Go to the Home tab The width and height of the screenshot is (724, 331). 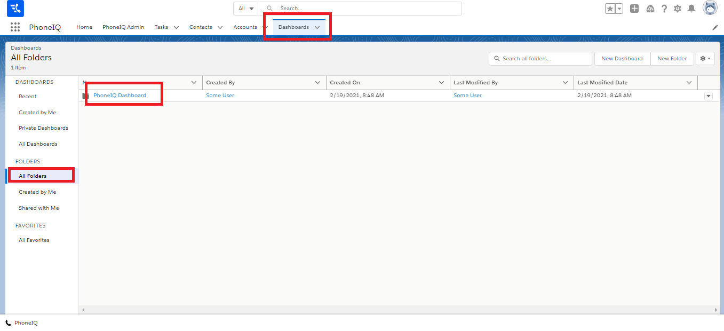coord(84,27)
